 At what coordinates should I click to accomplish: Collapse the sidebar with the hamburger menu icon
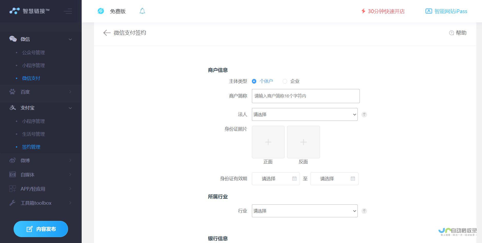click(68, 11)
